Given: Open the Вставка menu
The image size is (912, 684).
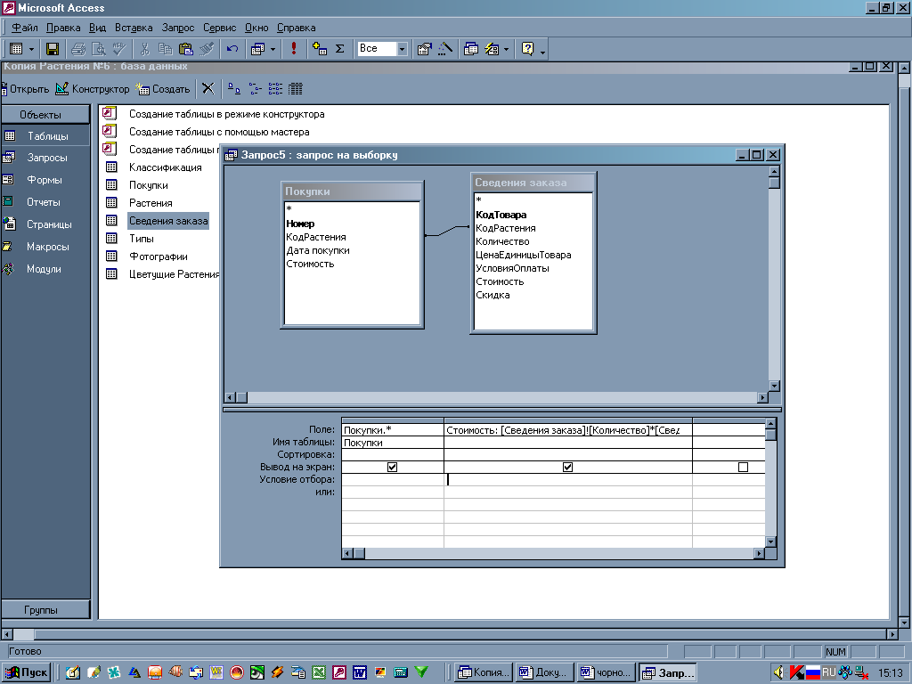Looking at the screenshot, I should coord(134,28).
